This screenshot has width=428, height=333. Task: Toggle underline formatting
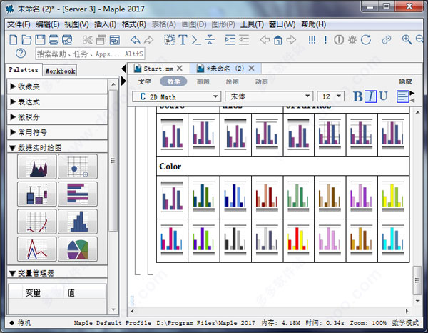(x=383, y=96)
